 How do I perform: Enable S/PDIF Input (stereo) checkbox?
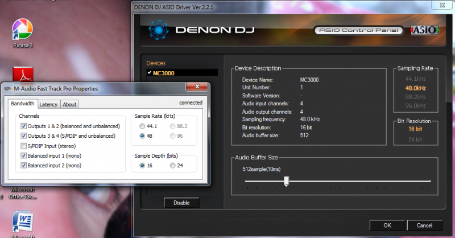coord(23,146)
